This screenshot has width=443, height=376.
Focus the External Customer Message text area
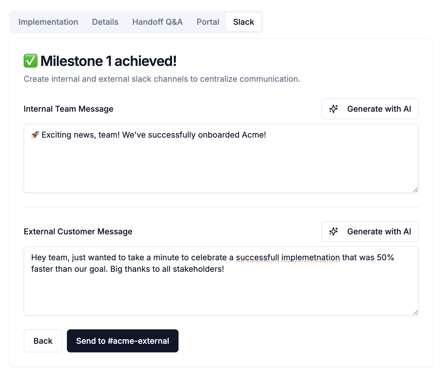(221, 291)
